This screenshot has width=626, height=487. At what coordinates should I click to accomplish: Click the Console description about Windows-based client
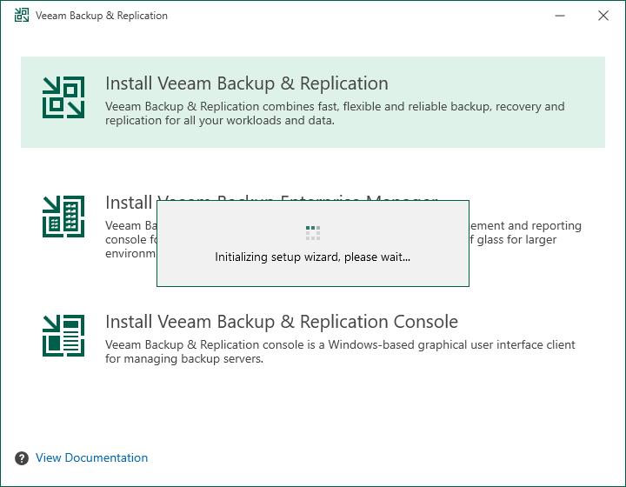point(340,344)
